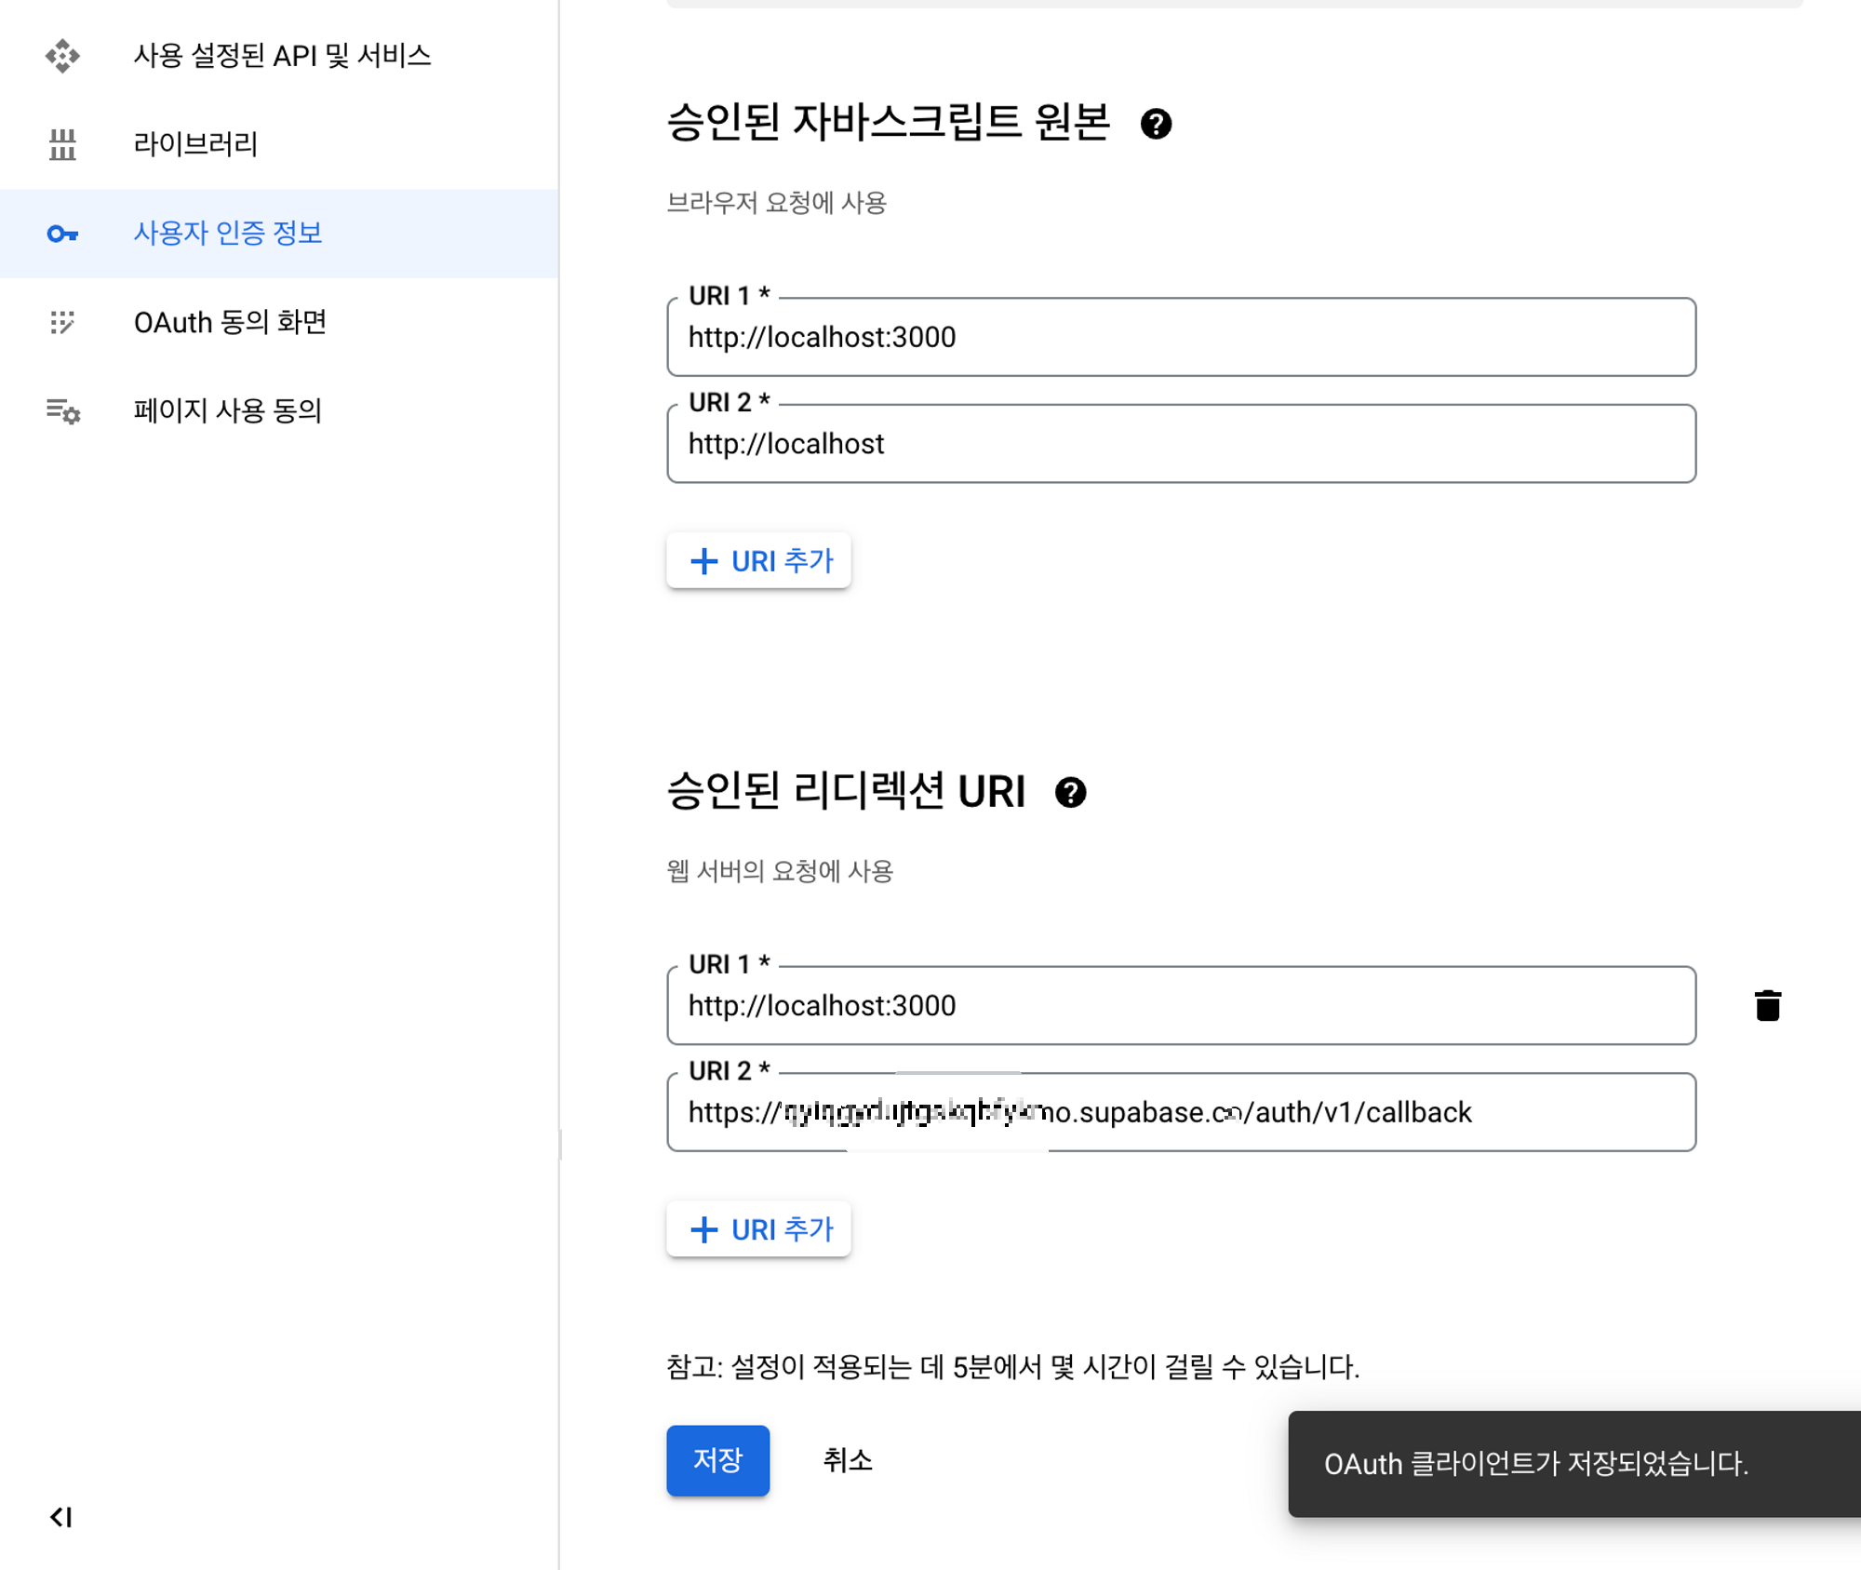Click the key icon for Credentials
Viewport: 1861px width, 1570px height.
click(62, 234)
